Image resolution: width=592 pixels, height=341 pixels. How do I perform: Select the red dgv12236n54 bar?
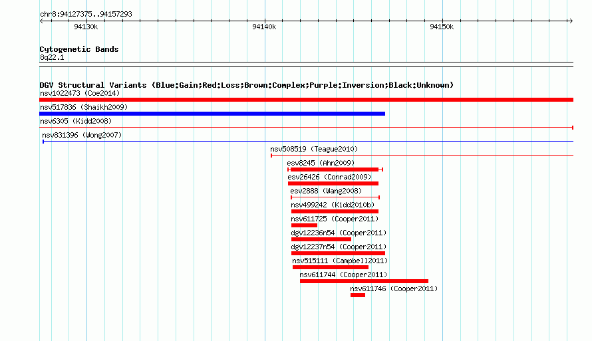[321, 239]
